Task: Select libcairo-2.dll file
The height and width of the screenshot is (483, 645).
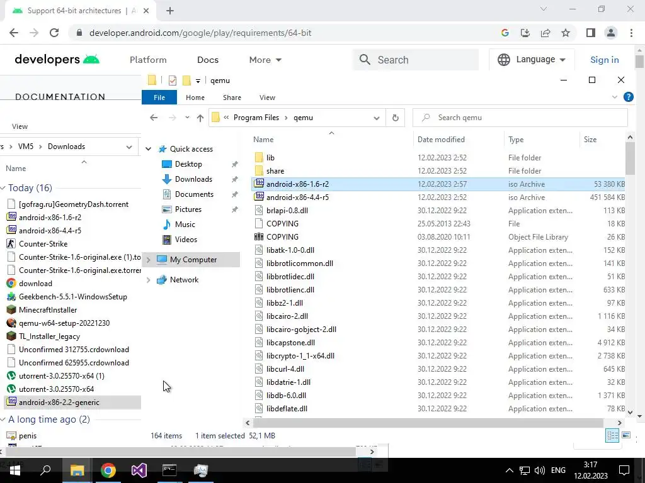Action: point(287,316)
